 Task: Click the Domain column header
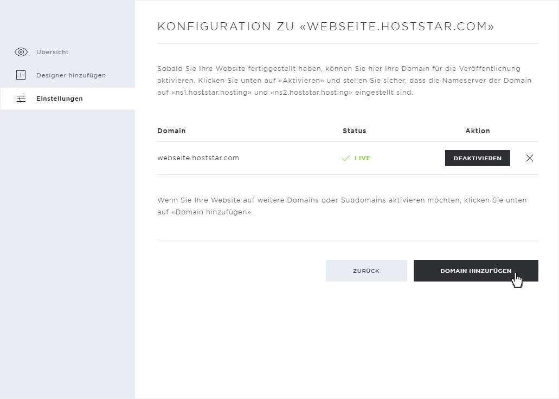tap(171, 130)
